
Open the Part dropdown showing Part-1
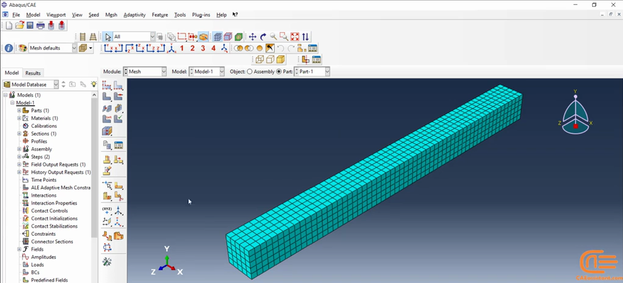click(x=312, y=72)
